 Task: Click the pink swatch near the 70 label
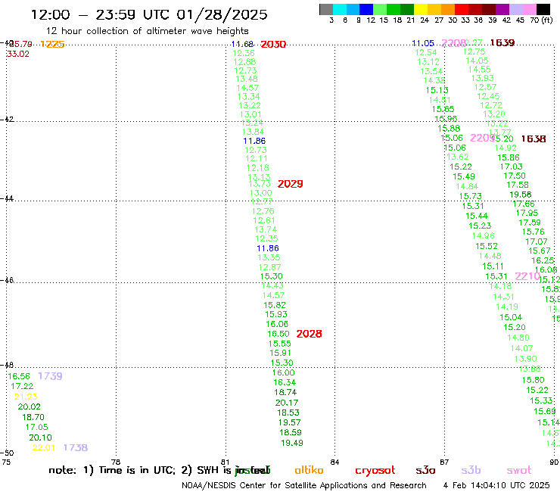[529, 9]
